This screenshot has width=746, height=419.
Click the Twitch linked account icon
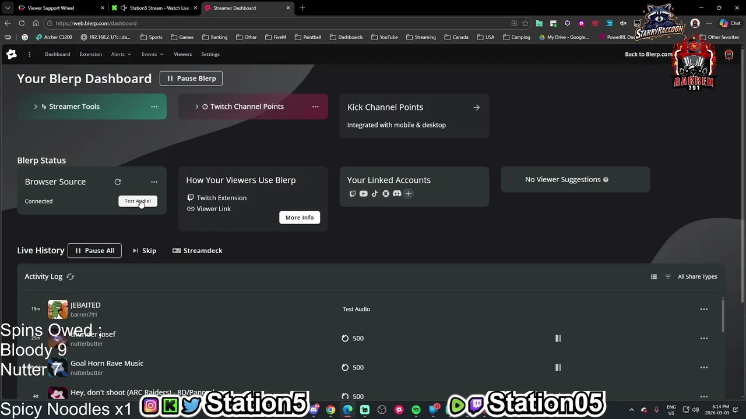pyautogui.click(x=352, y=194)
